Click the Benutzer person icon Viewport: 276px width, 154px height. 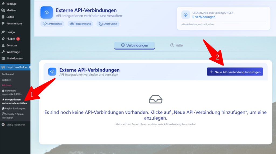[3, 45]
